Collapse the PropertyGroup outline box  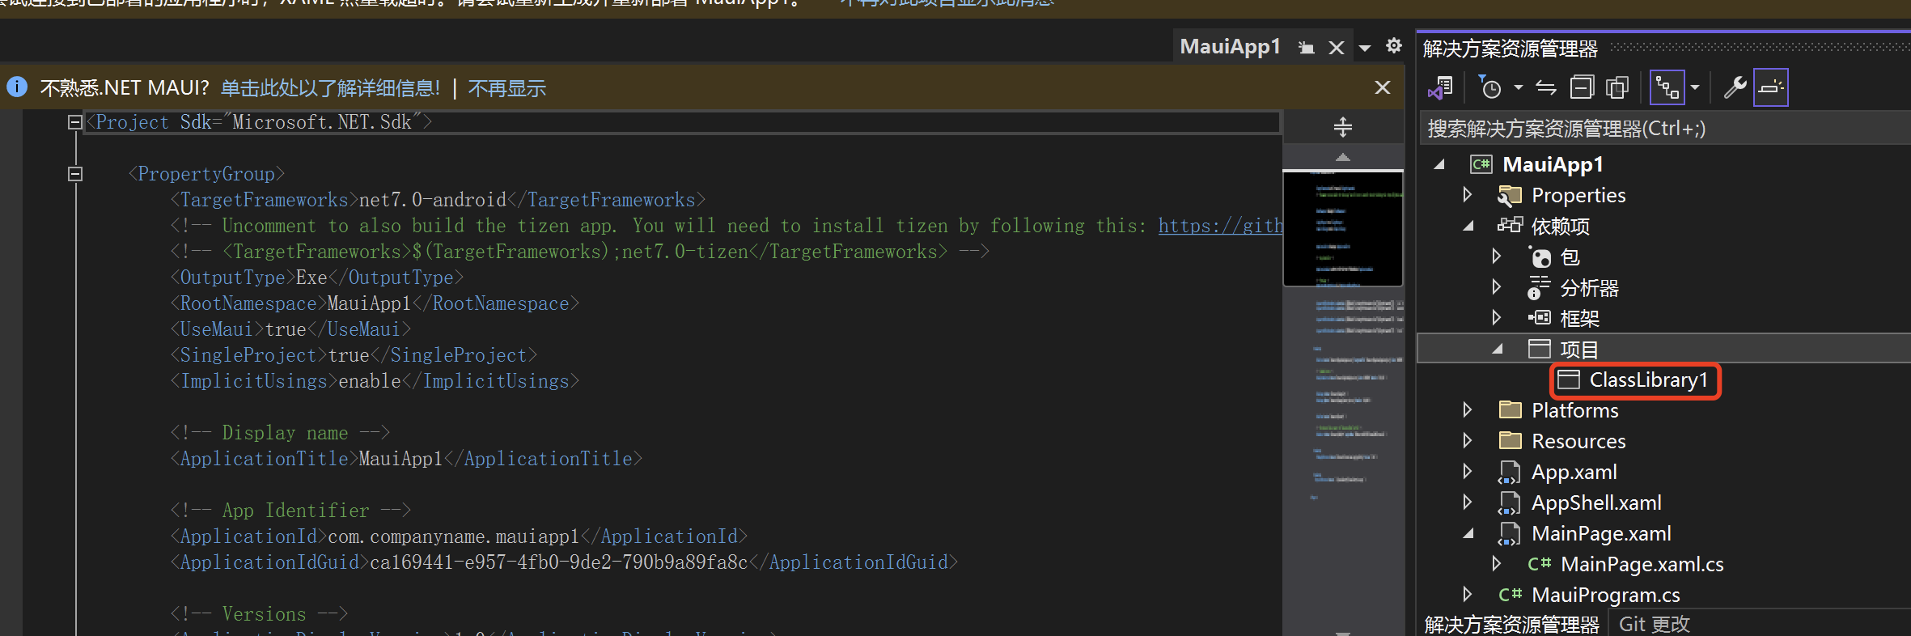[75, 174]
